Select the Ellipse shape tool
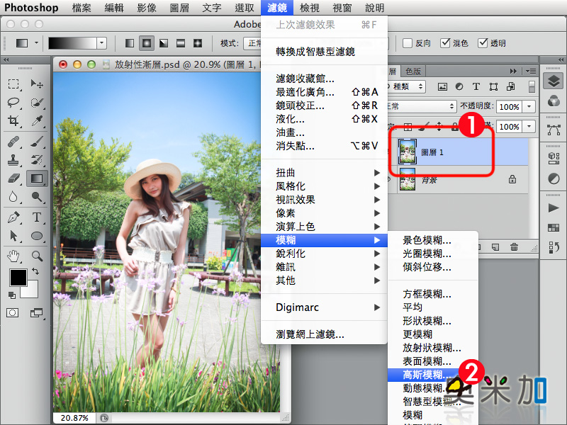This screenshot has width=567, height=425. tap(37, 236)
